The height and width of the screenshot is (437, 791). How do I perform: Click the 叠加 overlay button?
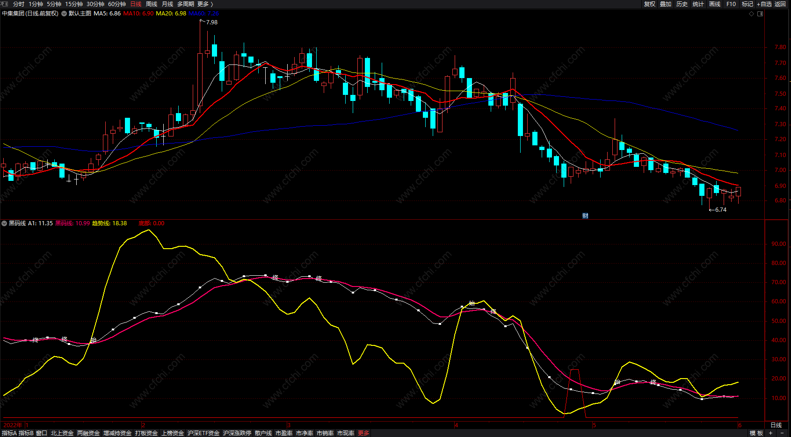point(666,4)
